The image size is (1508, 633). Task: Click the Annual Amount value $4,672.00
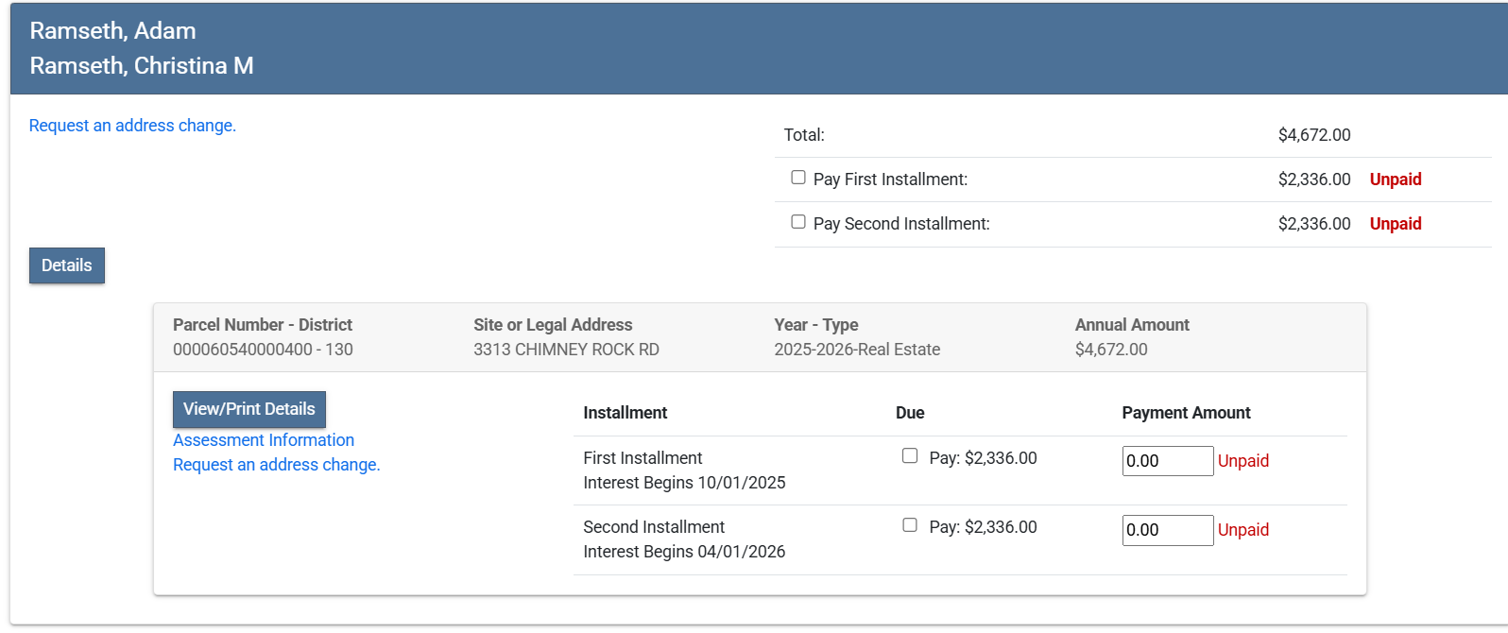point(1111,350)
